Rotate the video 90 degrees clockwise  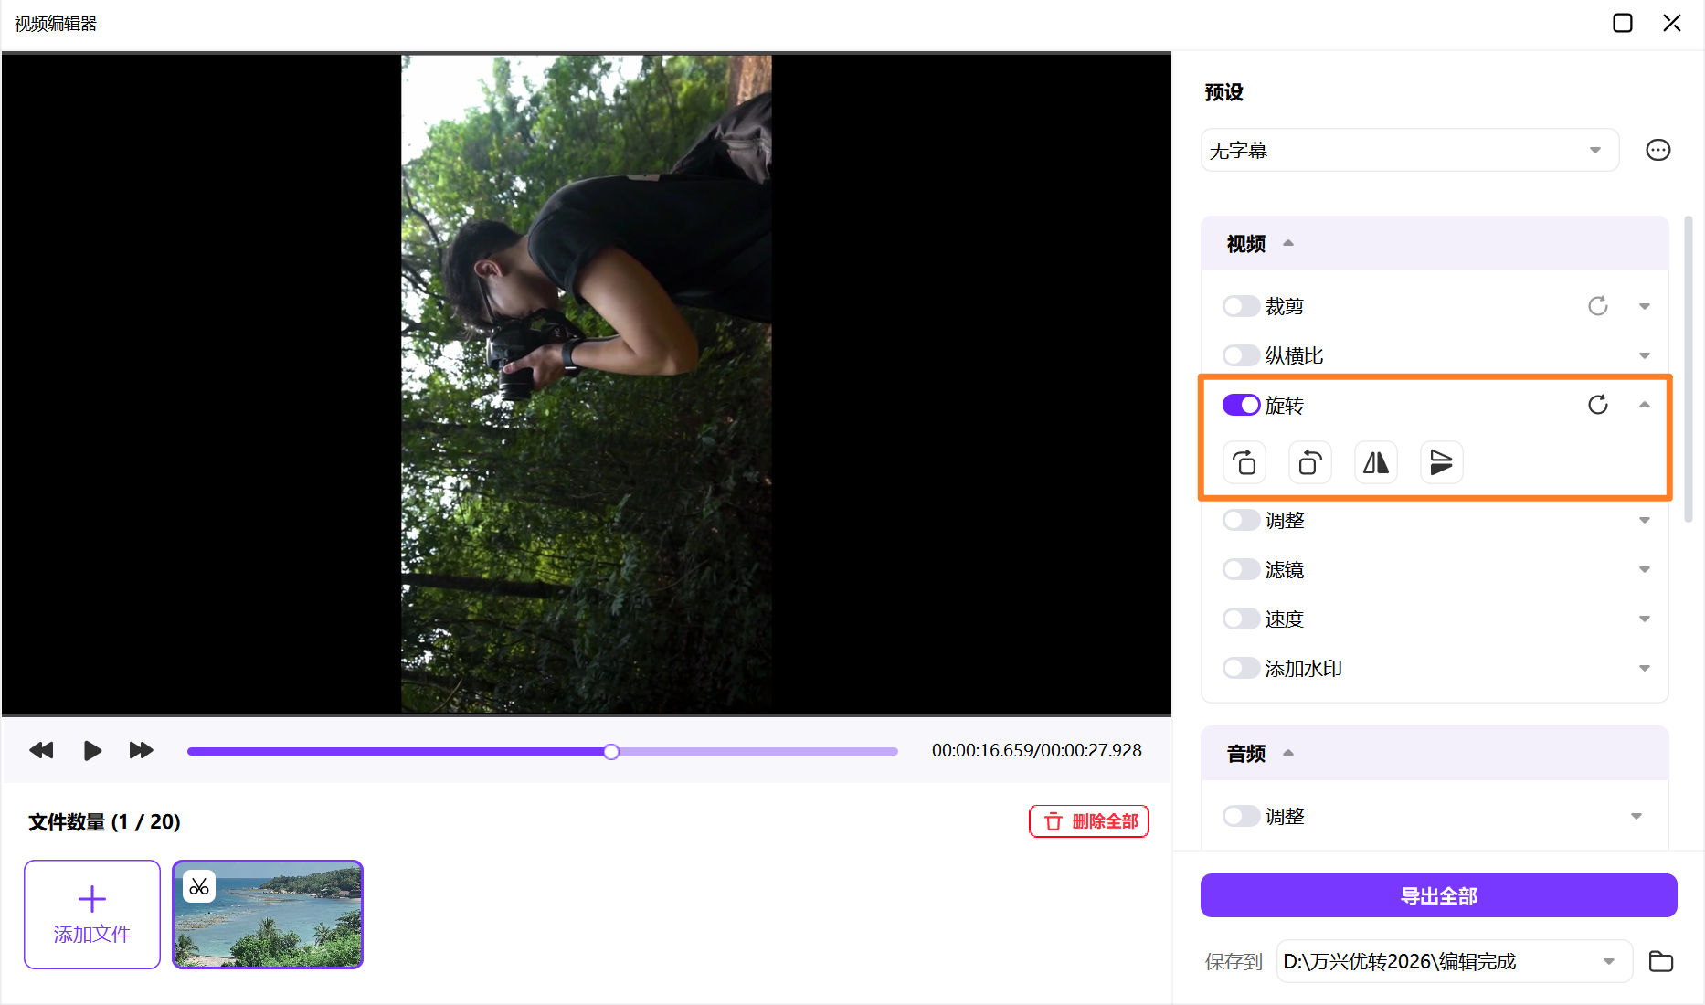[1244, 462]
